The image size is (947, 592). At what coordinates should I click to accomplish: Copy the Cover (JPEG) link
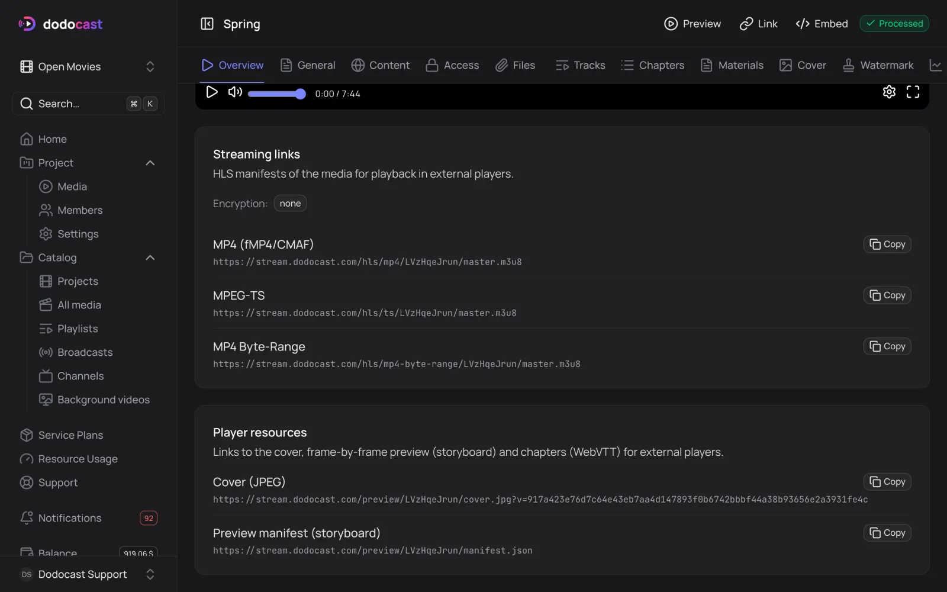pos(887,482)
